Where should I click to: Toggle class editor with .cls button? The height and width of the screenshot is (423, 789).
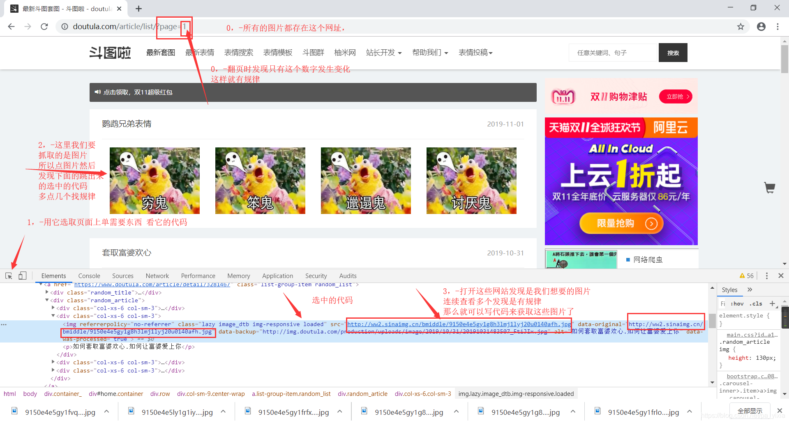tap(756, 303)
